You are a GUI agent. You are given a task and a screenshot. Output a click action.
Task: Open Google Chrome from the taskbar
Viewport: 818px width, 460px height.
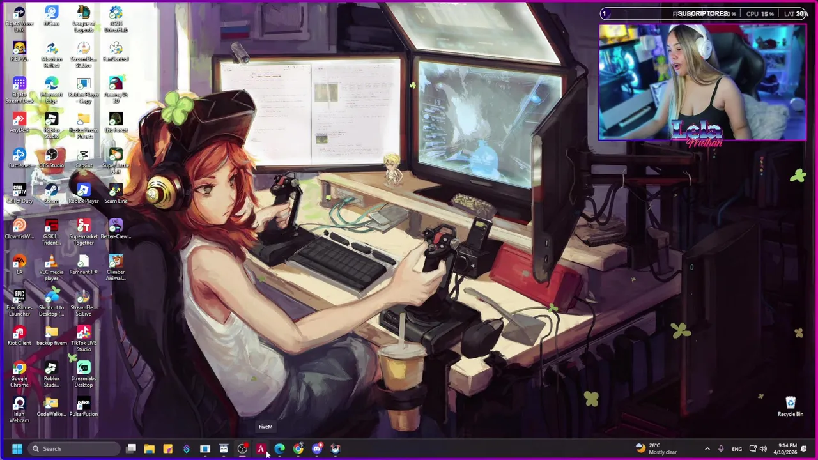298,448
